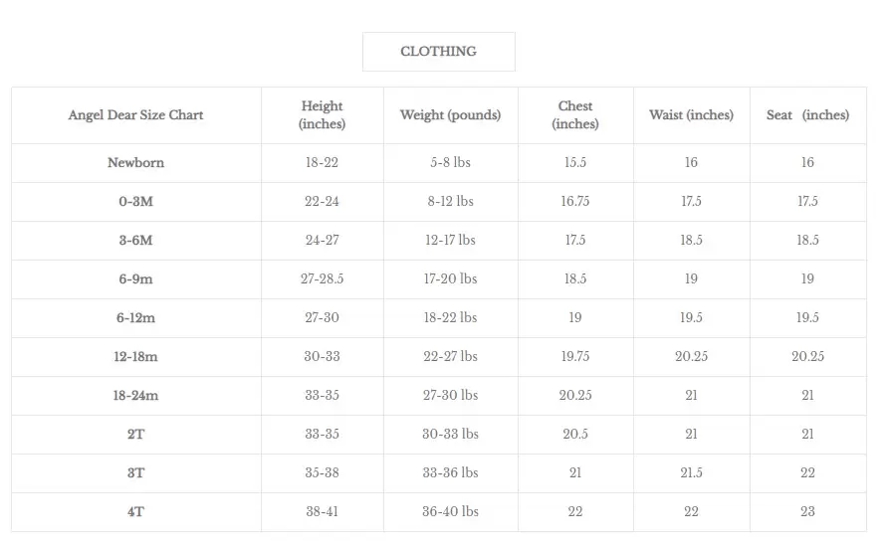Click the 27-28.5 height cell

(322, 279)
